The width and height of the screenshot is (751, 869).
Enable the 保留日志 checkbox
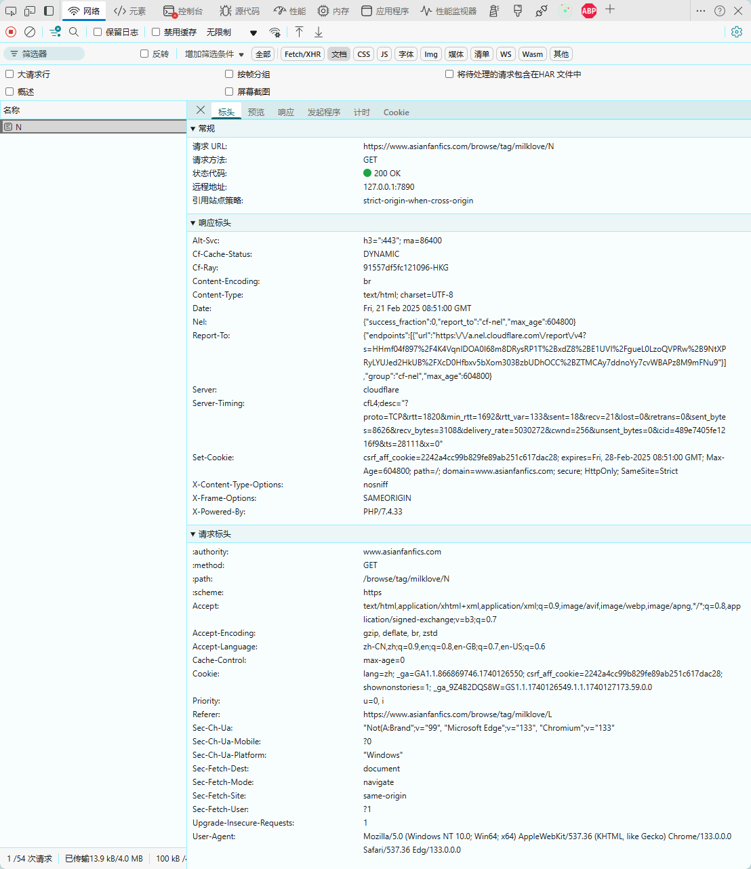pyautogui.click(x=98, y=32)
